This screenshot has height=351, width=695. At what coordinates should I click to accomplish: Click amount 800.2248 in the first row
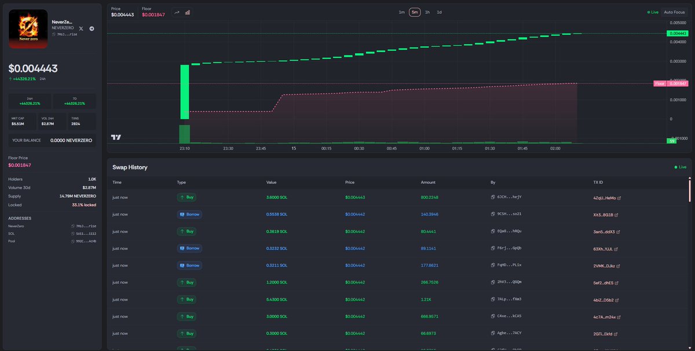(430, 197)
